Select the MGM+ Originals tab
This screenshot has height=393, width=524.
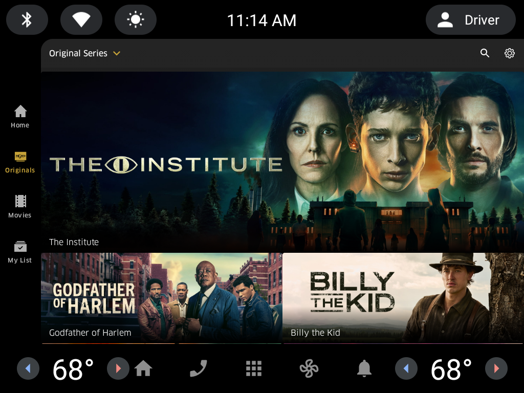pyautogui.click(x=20, y=162)
